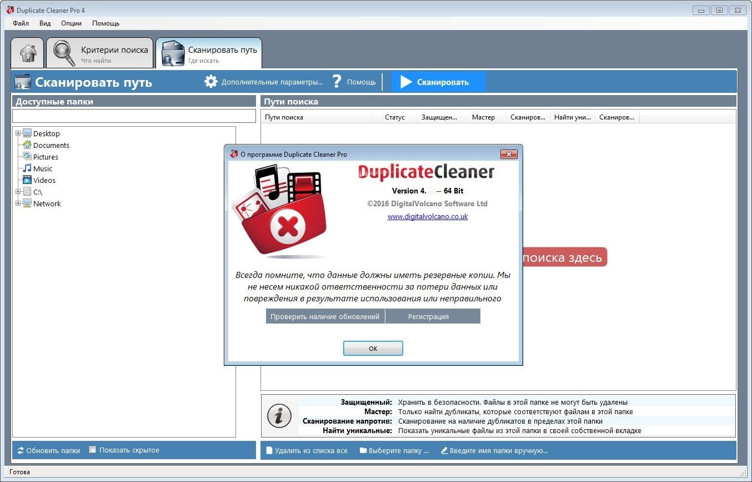
Task: Select the Videos folder icon
Action: [27, 180]
